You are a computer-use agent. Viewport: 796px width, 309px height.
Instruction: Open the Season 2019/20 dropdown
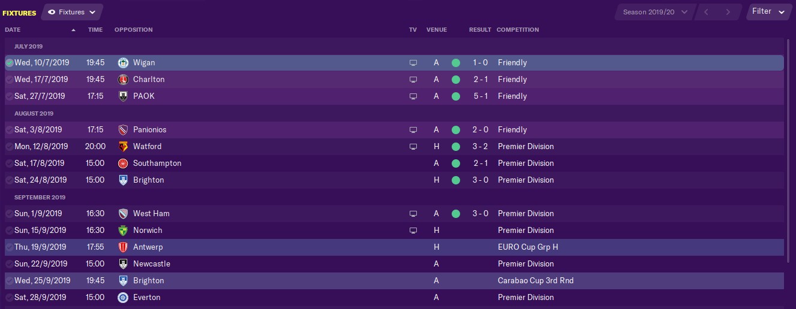[x=656, y=12]
